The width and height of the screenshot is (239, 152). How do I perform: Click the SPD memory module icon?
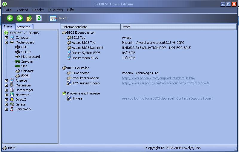[x=18, y=66]
